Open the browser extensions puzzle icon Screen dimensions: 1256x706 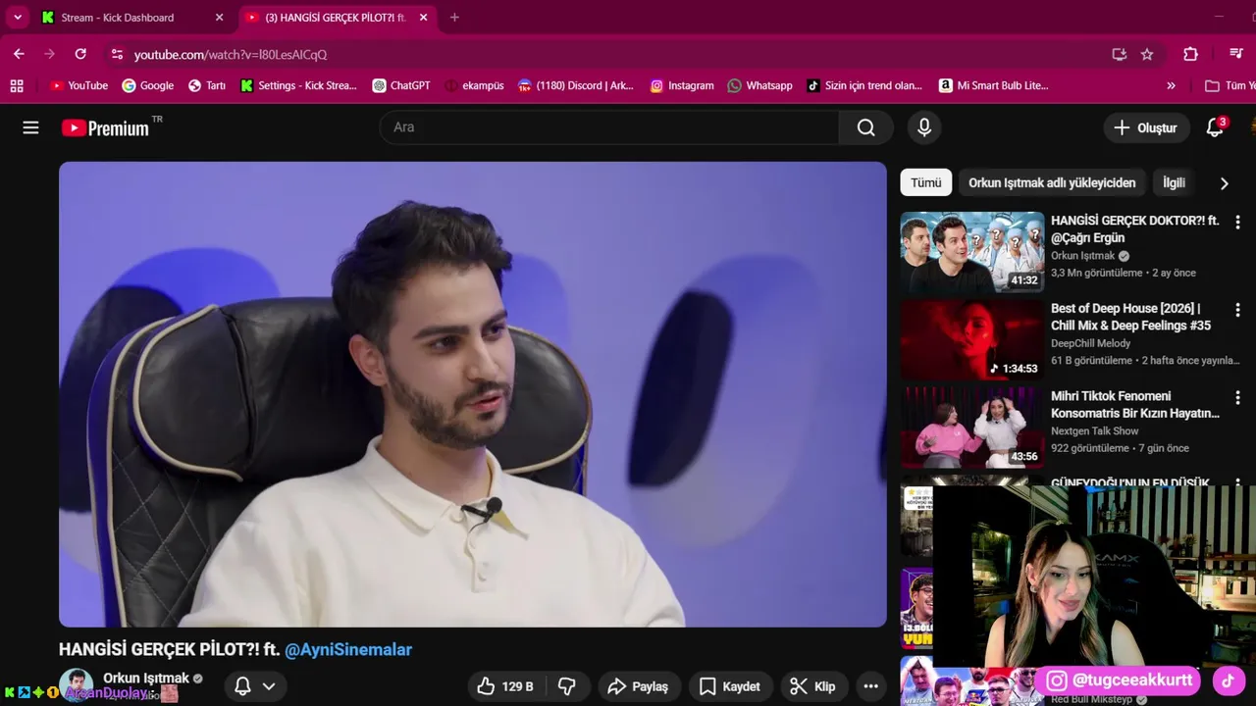[x=1190, y=54]
